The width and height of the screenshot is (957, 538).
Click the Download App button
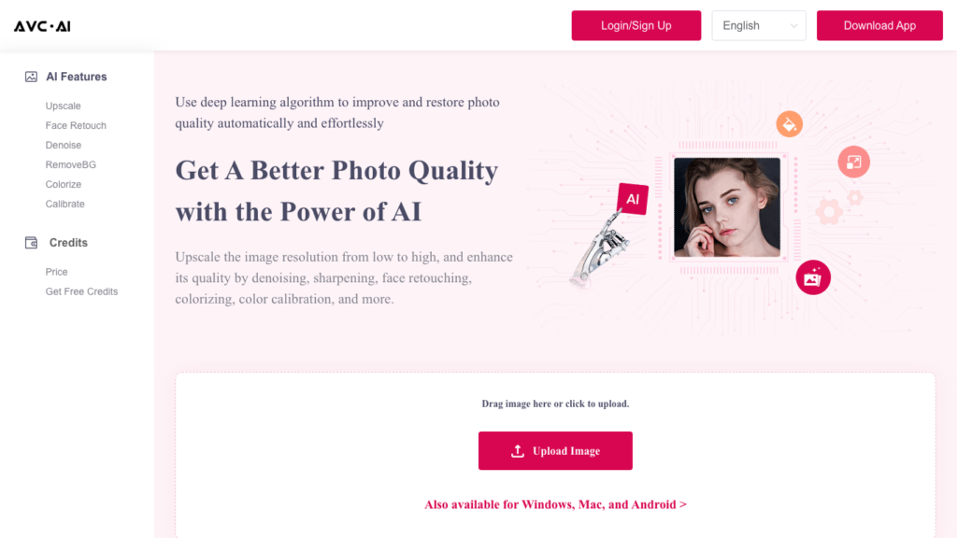(879, 25)
